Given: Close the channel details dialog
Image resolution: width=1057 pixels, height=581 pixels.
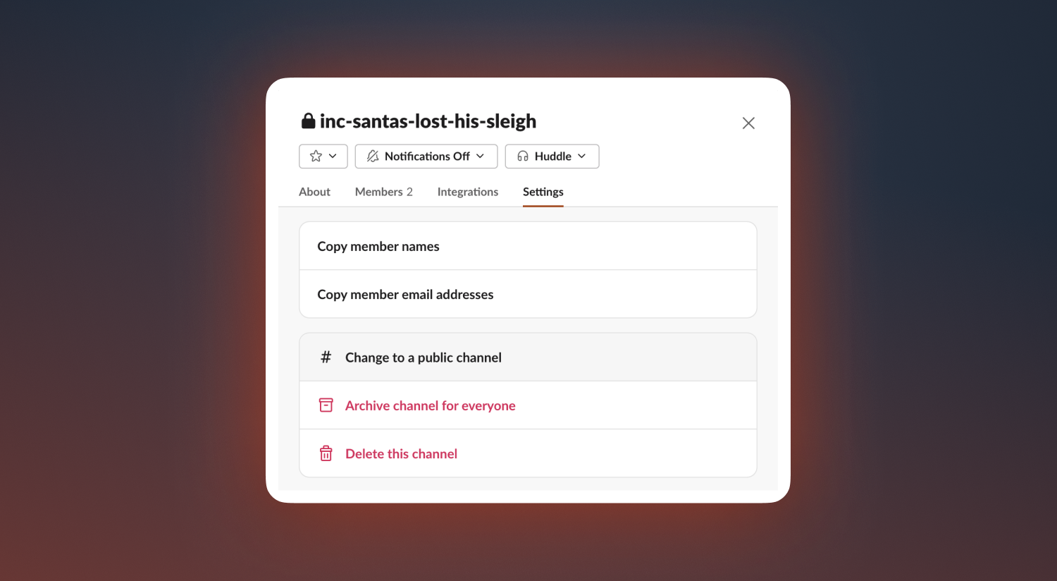Looking at the screenshot, I should pyautogui.click(x=748, y=123).
